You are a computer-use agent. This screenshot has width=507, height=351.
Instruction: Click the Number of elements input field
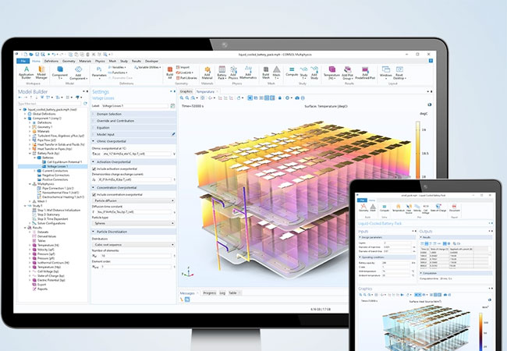coord(136,256)
